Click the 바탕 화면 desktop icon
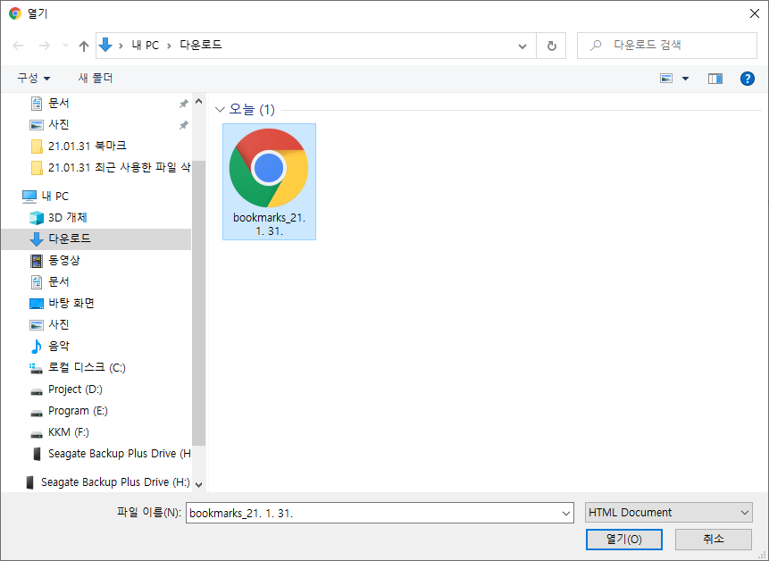The width and height of the screenshot is (769, 561). pyautogui.click(x=37, y=304)
